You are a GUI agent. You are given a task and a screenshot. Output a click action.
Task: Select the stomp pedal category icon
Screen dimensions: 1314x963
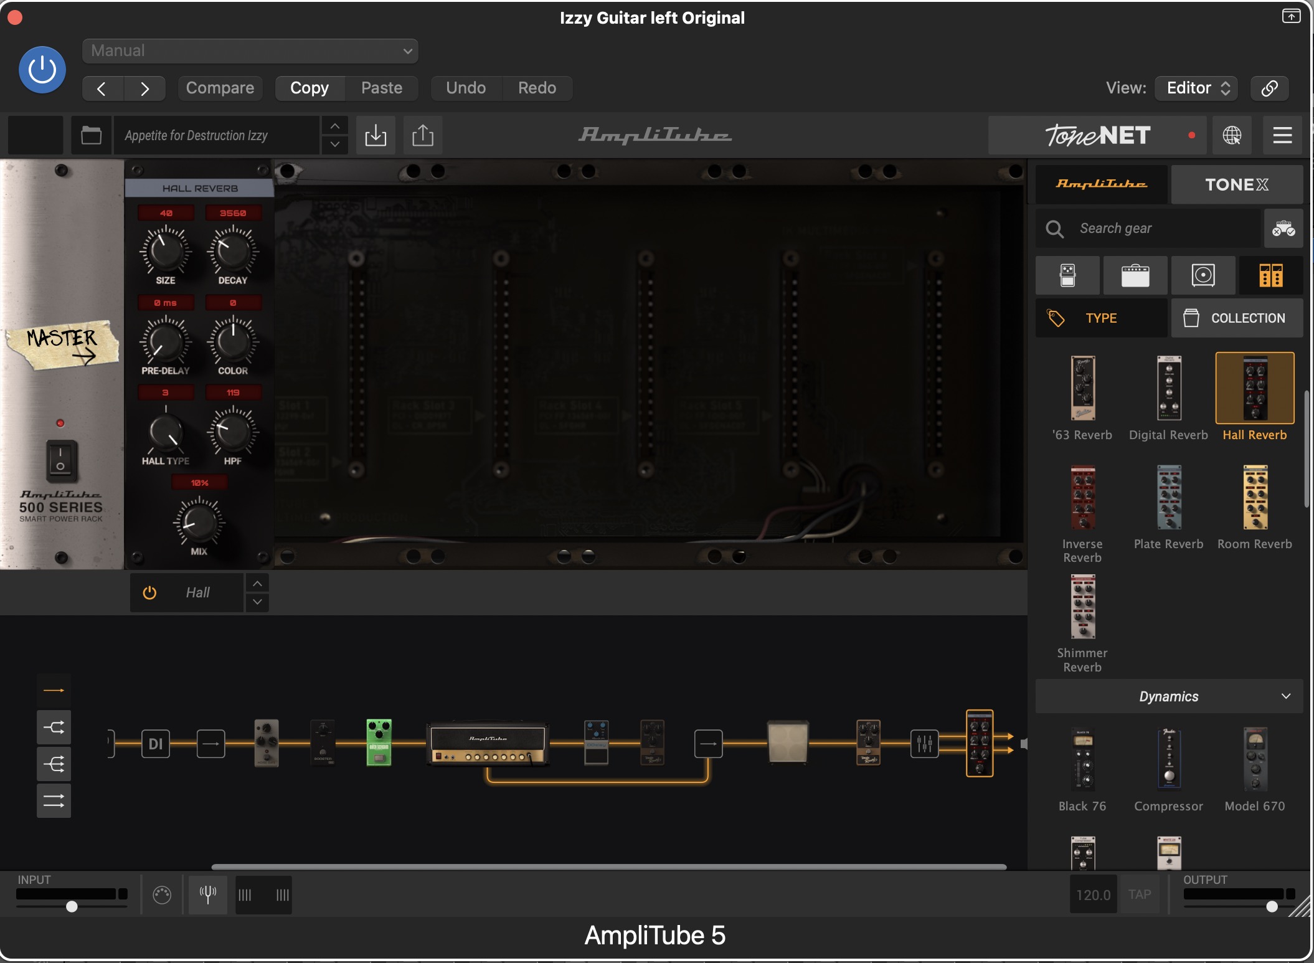tap(1067, 275)
